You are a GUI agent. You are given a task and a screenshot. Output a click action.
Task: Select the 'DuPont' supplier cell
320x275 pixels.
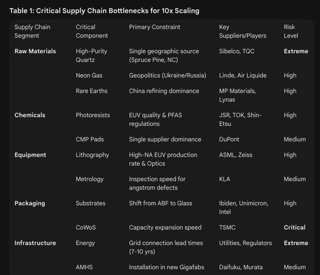pos(229,139)
